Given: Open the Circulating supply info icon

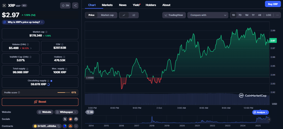Looking at the screenshot, I should (48, 81).
